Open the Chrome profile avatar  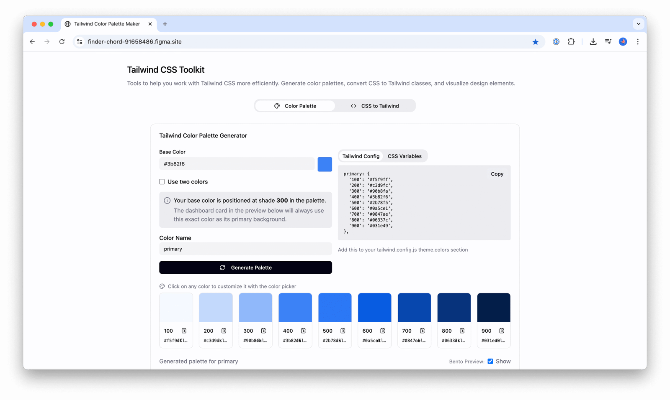pos(623,42)
